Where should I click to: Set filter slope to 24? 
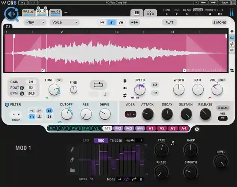pyautogui.click(x=49, y=117)
